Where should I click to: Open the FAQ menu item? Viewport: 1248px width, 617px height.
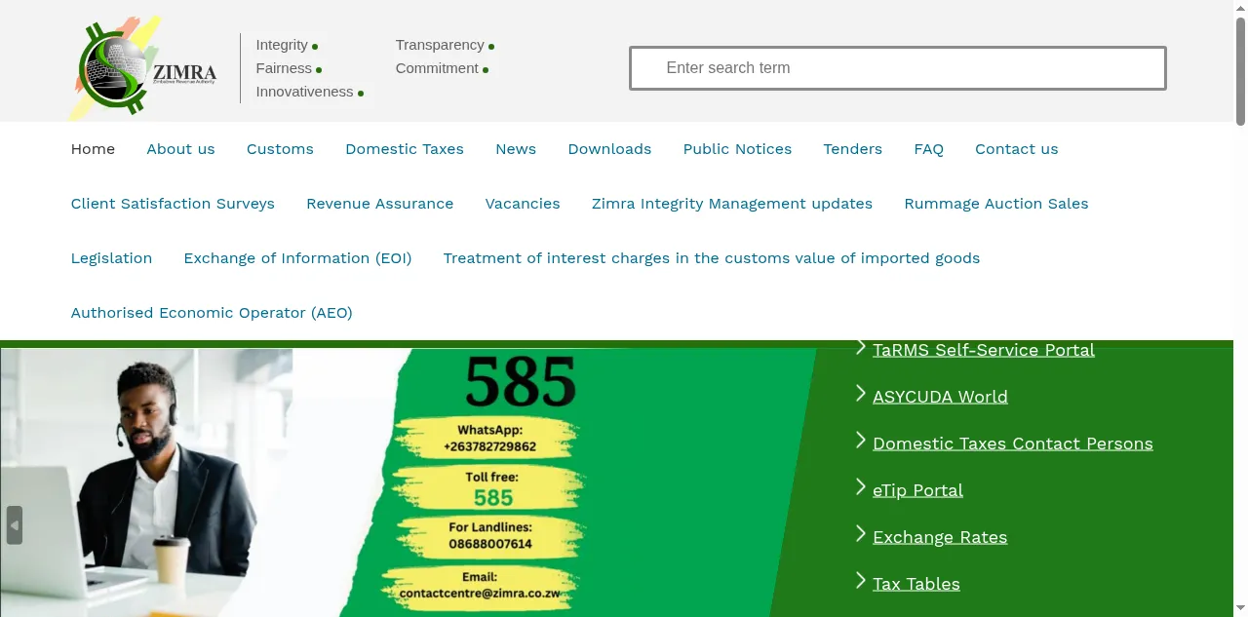pos(928,149)
